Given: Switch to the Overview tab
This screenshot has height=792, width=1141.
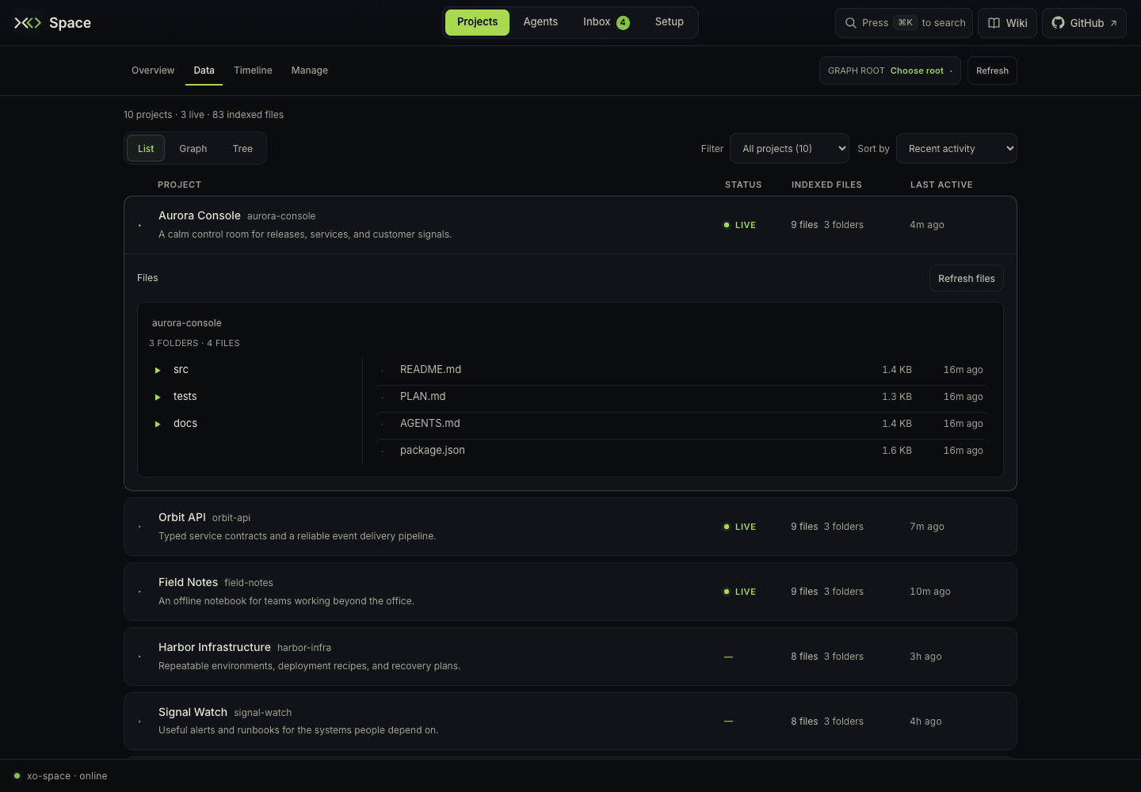Looking at the screenshot, I should tap(153, 70).
